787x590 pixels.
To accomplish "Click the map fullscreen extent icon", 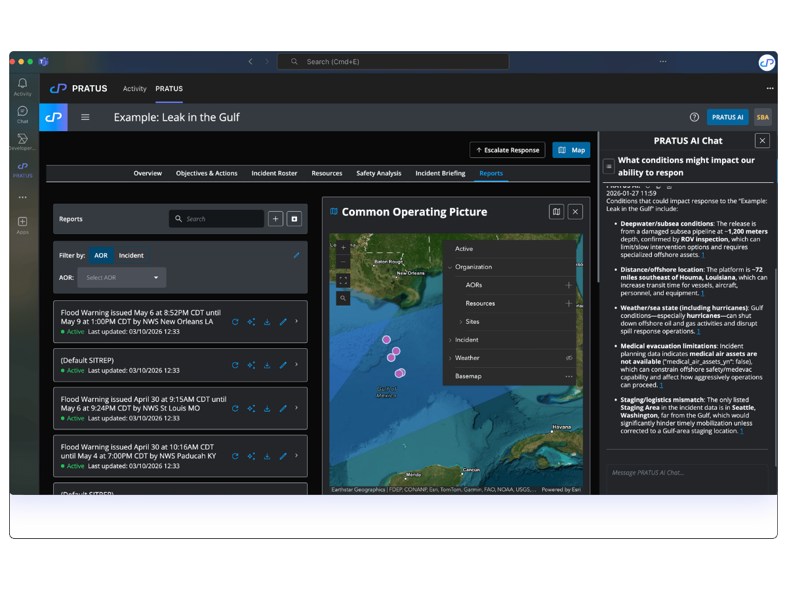I will (x=343, y=281).
